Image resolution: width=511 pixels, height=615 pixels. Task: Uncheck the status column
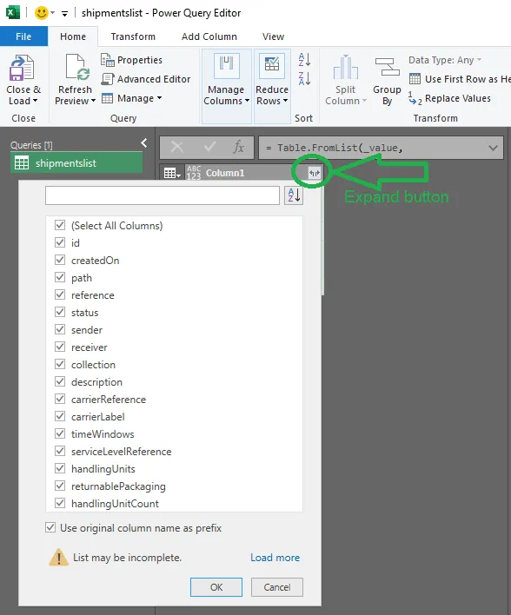(60, 312)
